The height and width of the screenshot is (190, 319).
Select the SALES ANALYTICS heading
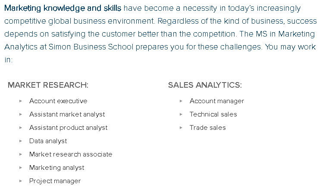[205, 85]
